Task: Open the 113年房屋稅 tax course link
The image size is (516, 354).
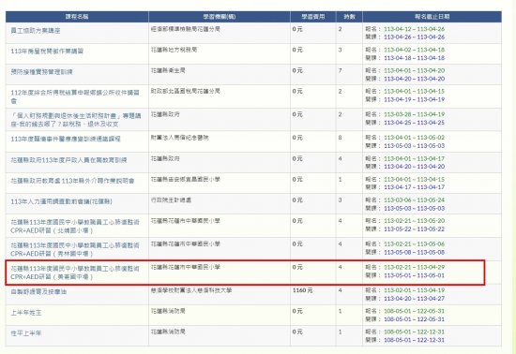Action: [47, 52]
